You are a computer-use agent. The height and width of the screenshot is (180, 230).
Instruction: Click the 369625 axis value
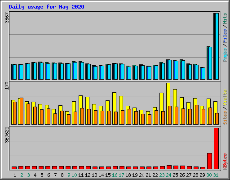tap(7, 135)
